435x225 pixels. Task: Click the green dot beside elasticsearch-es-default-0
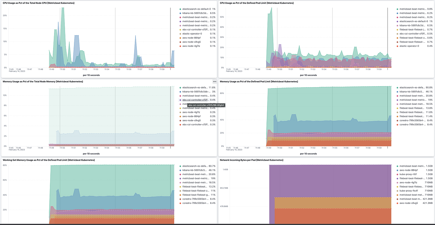coord(181,10)
